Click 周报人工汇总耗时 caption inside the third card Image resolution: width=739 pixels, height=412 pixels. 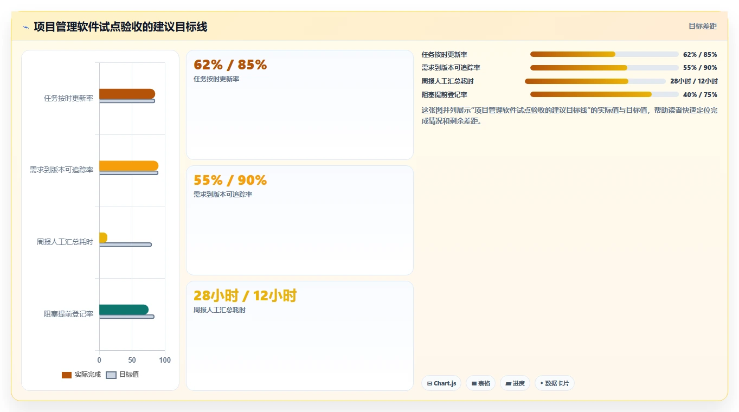[x=220, y=310]
